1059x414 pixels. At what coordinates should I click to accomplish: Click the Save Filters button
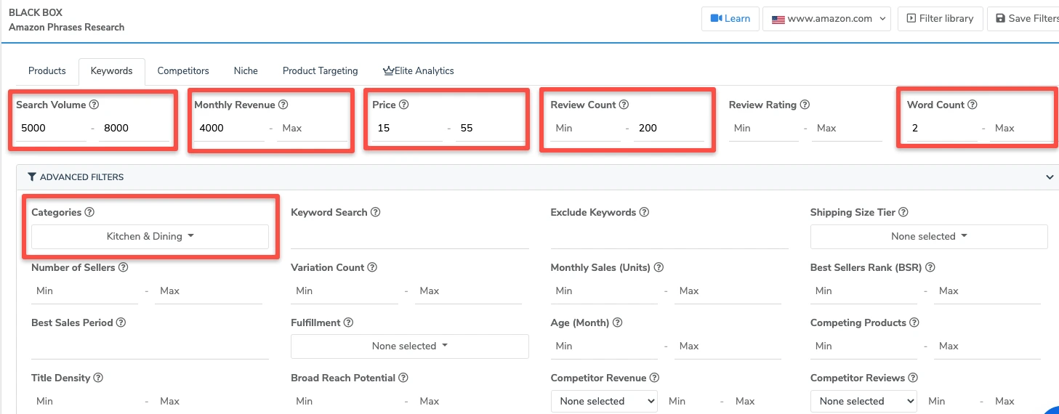[1026, 19]
